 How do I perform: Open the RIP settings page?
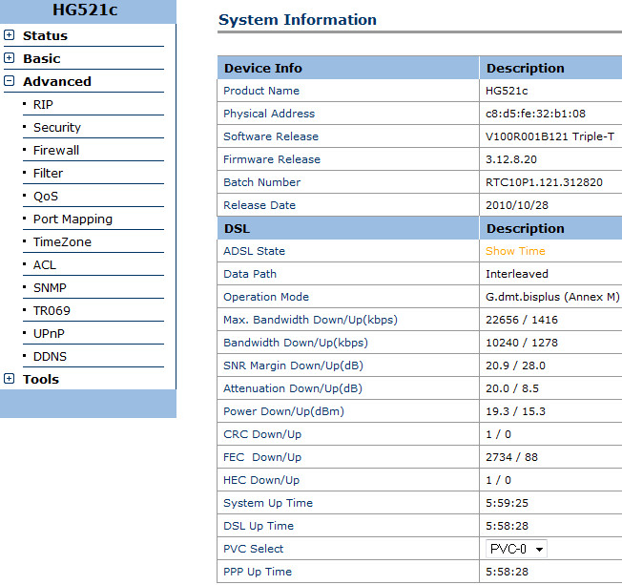43,104
